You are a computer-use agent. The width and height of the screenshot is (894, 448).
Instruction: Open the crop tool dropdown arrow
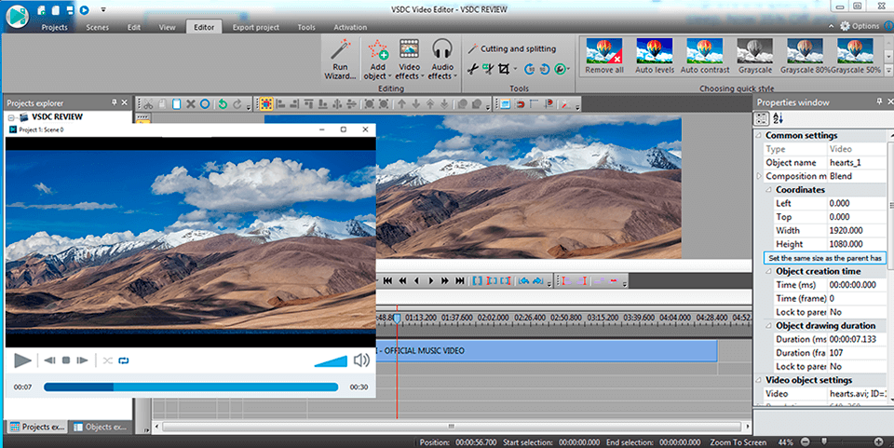tap(515, 70)
